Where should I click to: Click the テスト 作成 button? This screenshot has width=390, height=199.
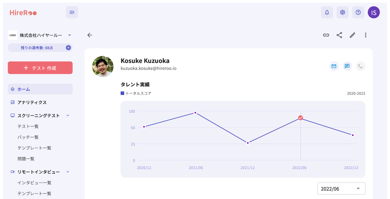pos(40,68)
